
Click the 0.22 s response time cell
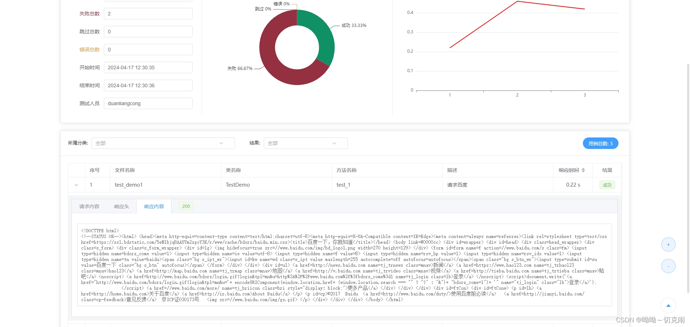[573, 185]
